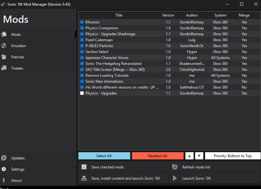The image size is (261, 189).
Task: Click the move-mod-up arrow button
Action: 190,156
